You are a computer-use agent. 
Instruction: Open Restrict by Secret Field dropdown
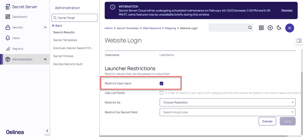pyautogui.click(x=227, y=112)
